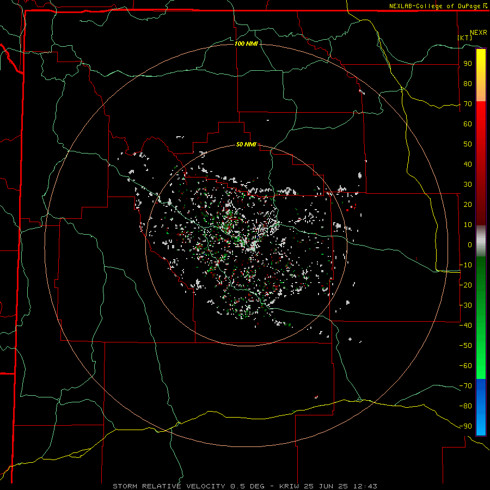This screenshot has height=490, width=490.
Task: Click the 90 value on velocity scale
Action: (468, 64)
